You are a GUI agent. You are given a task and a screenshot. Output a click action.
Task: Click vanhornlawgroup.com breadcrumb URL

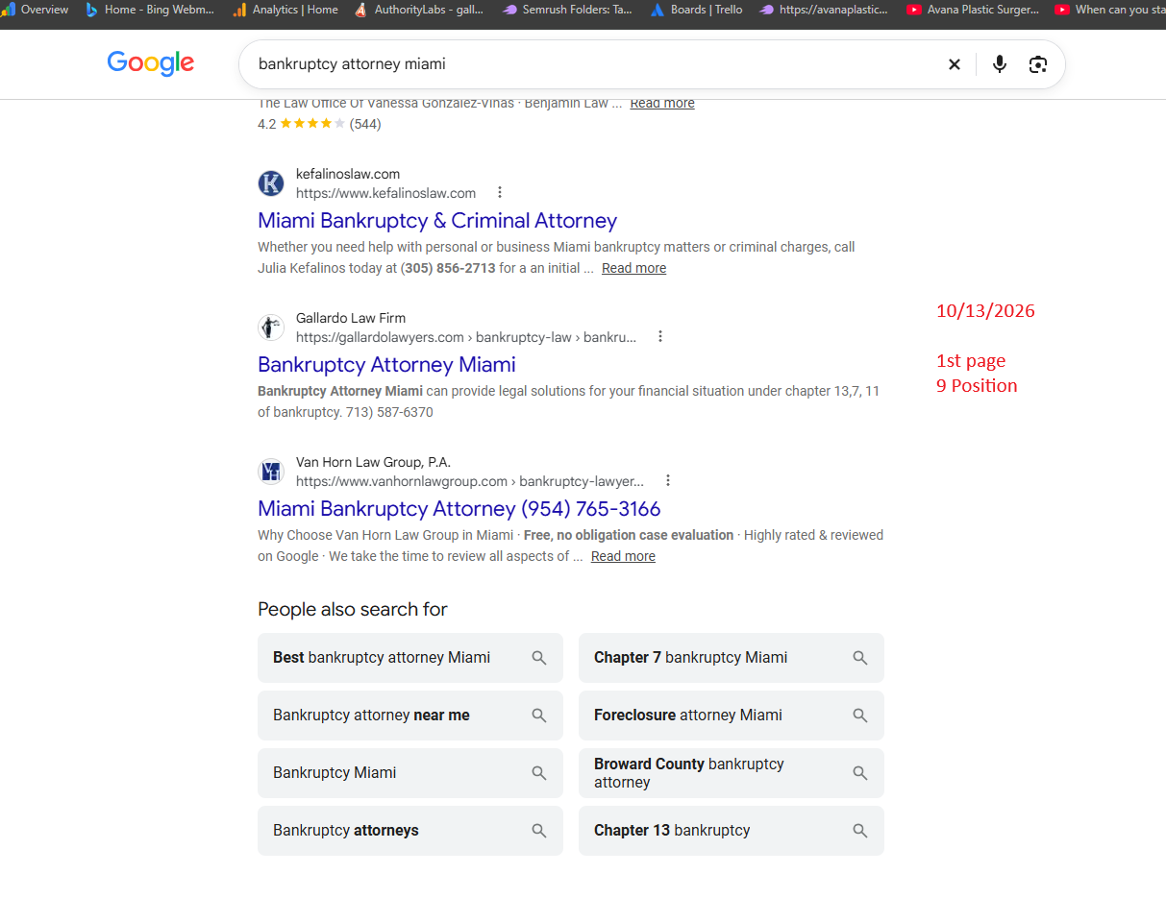(470, 481)
